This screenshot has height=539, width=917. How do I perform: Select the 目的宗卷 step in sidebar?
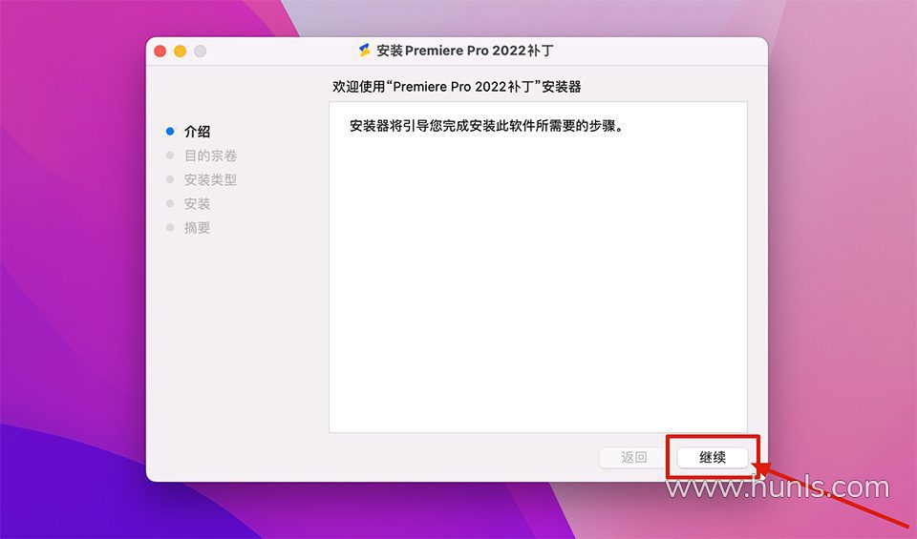click(210, 155)
